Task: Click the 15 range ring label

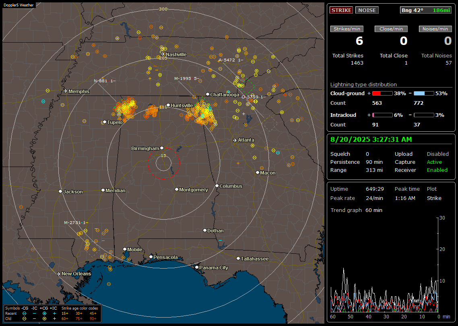Action: pyautogui.click(x=163, y=155)
